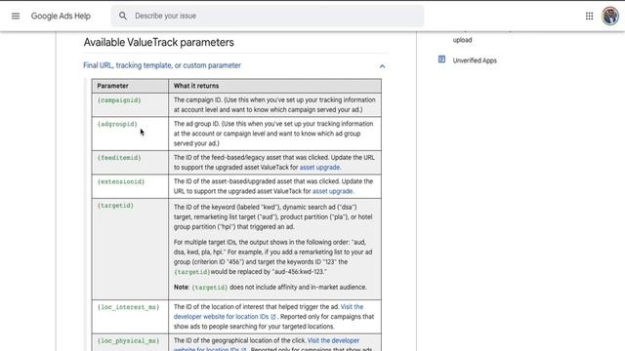The image size is (625, 351).
Task: Click inline {targetid} code in example paragraph
Action: click(191, 272)
